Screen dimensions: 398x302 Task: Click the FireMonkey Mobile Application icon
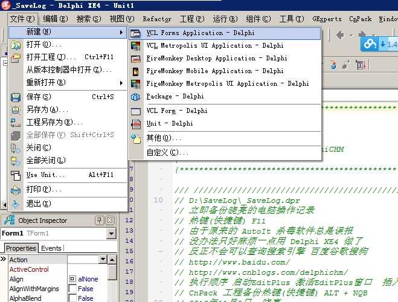[x=135, y=71]
